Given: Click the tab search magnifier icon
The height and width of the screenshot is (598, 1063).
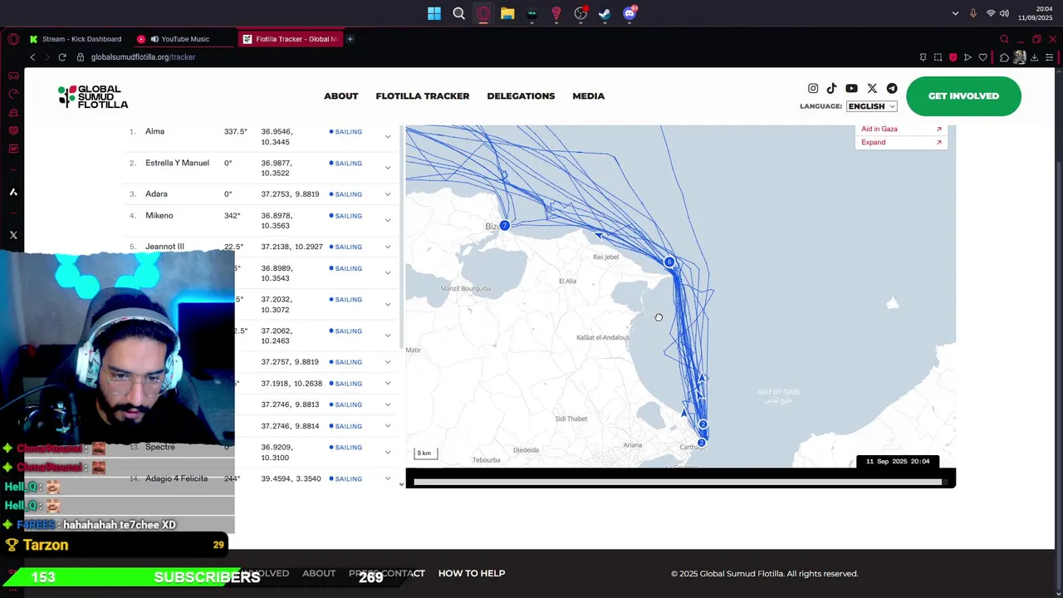Looking at the screenshot, I should click(x=1004, y=39).
